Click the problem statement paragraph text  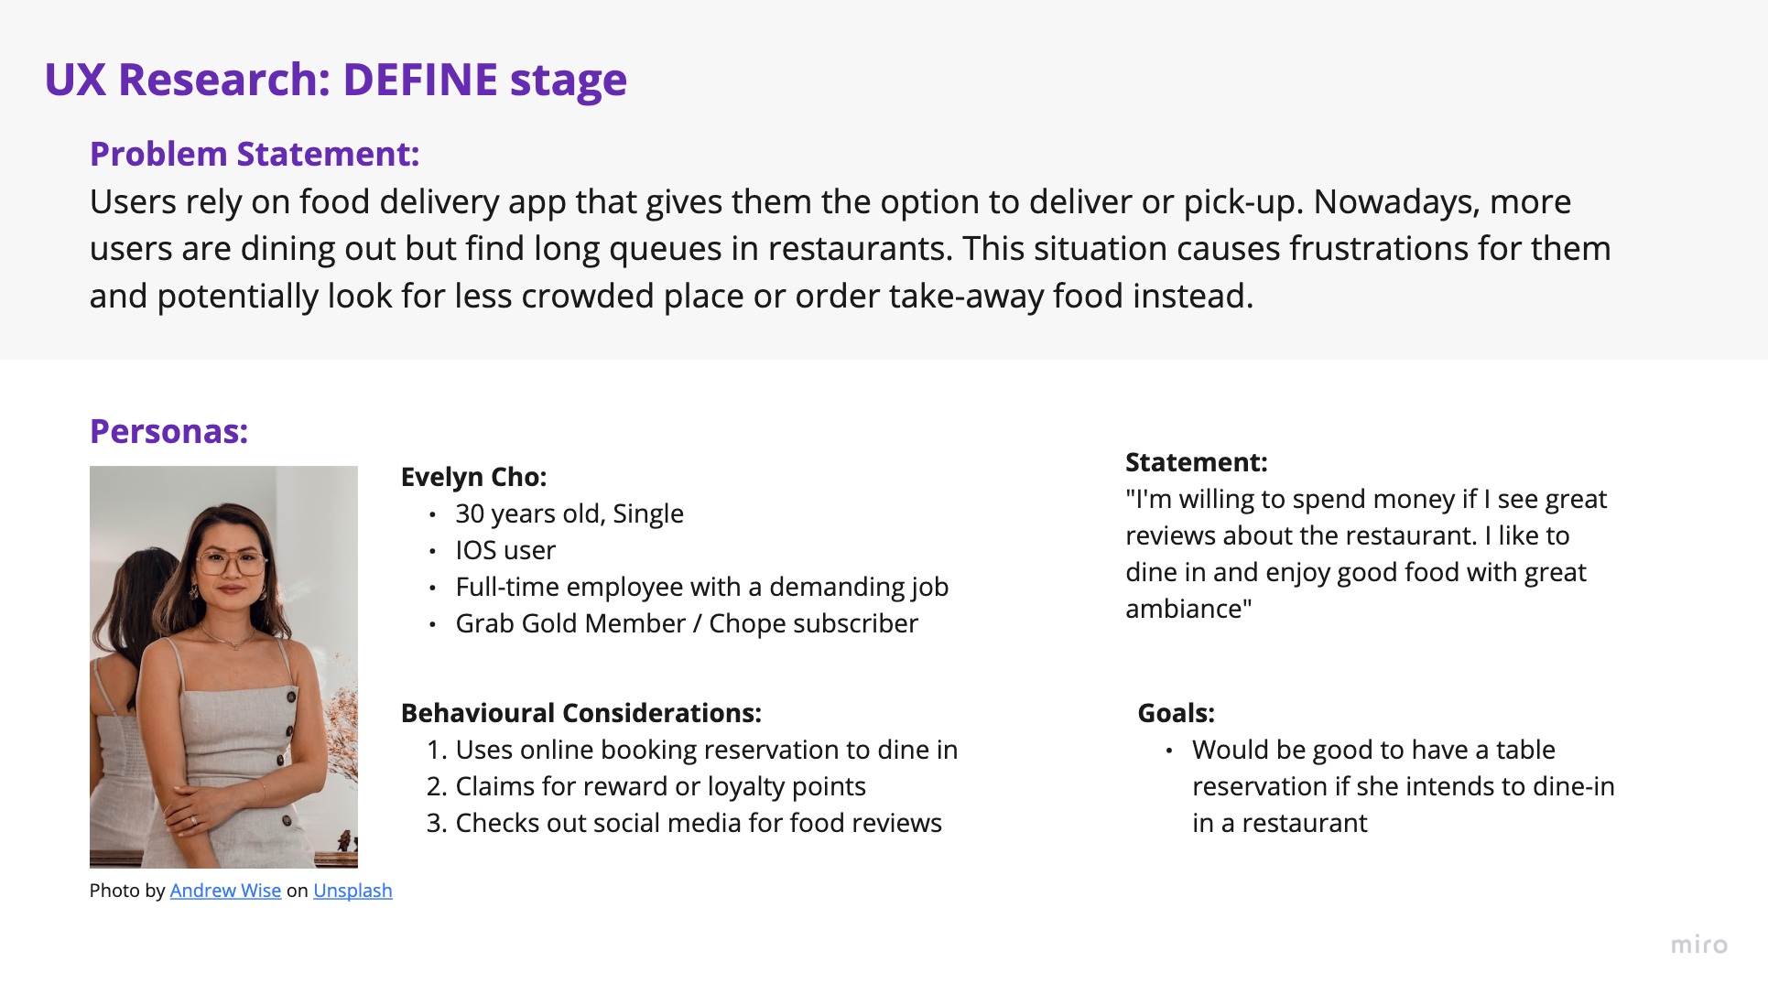pyautogui.click(x=850, y=249)
